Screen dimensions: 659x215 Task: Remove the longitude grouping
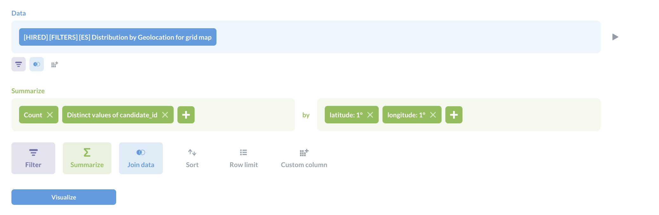tap(433, 115)
